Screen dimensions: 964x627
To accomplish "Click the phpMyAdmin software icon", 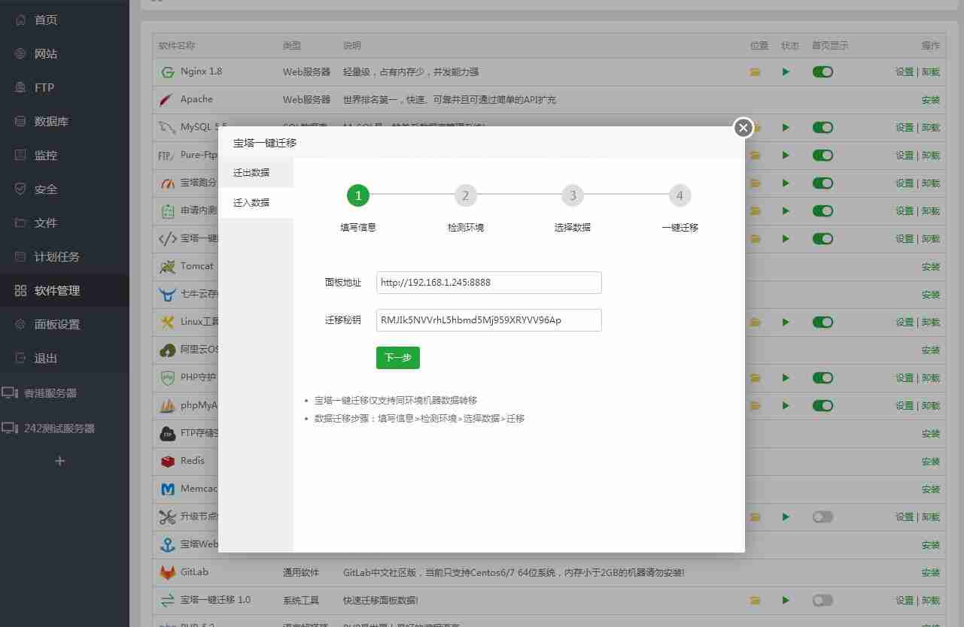I will click(167, 405).
